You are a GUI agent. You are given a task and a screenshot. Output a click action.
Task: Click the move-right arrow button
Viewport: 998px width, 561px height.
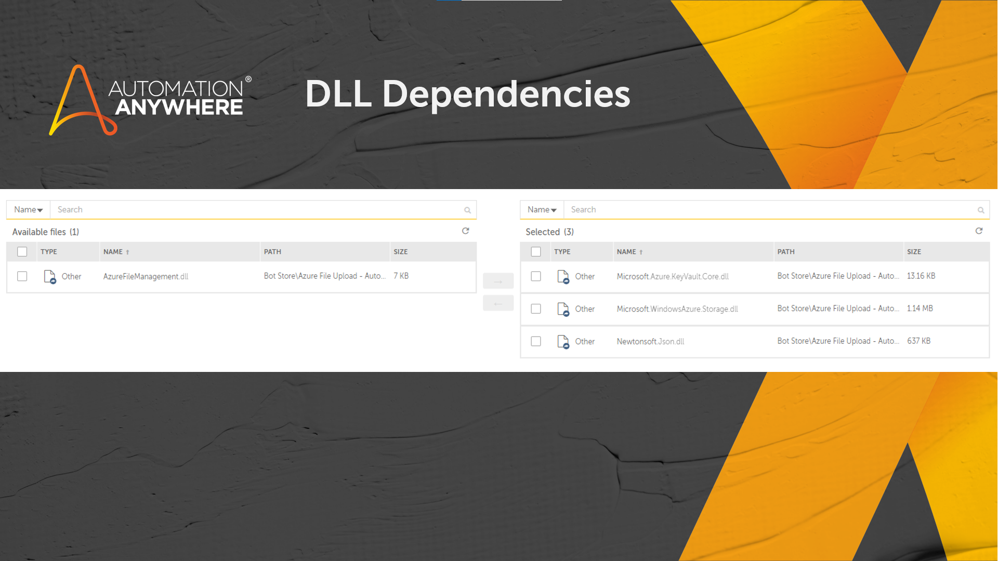(498, 281)
